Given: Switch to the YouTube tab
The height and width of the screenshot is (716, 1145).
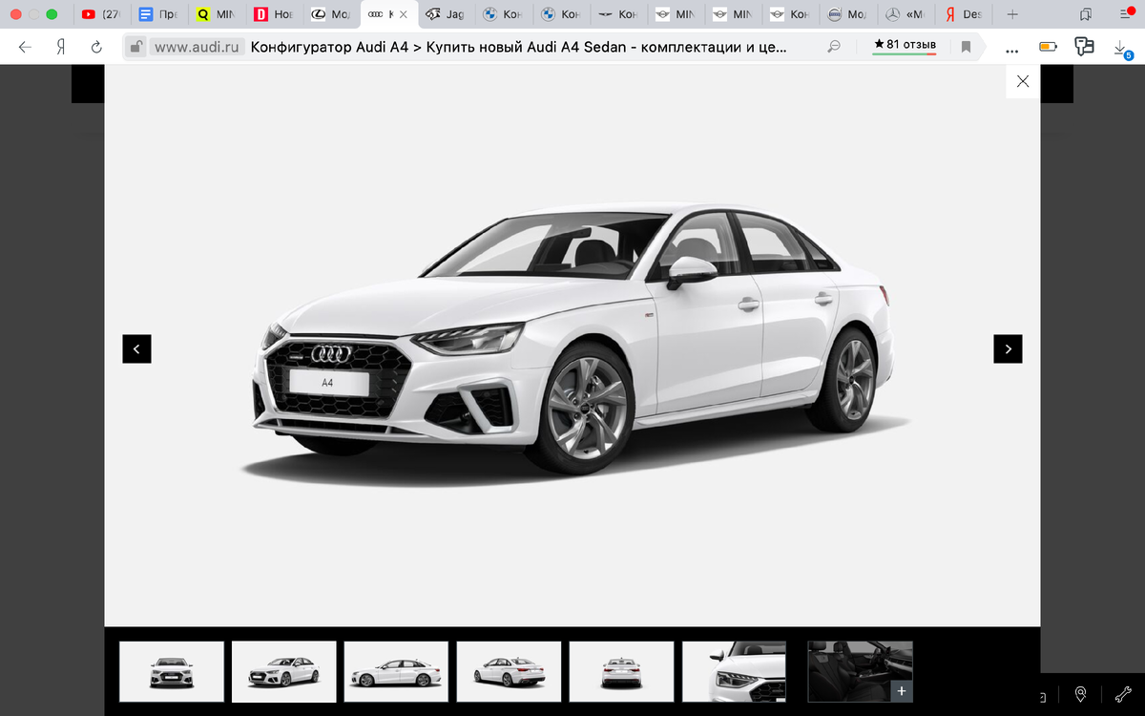Looking at the screenshot, I should point(101,14).
